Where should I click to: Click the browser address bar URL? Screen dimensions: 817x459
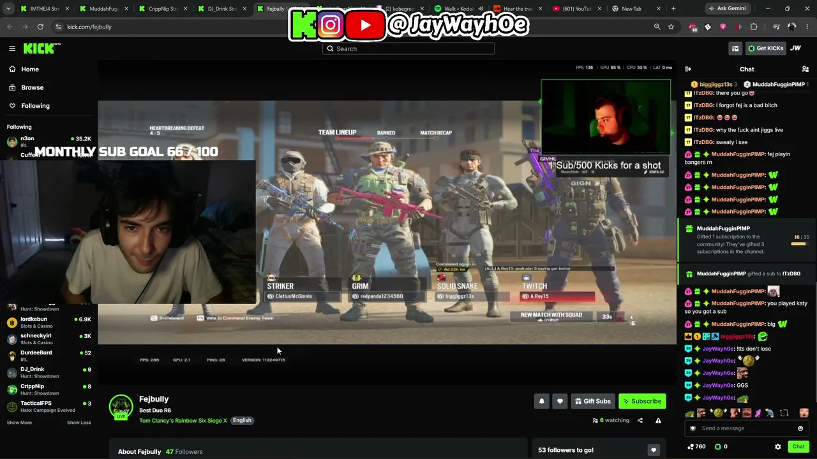click(x=89, y=27)
